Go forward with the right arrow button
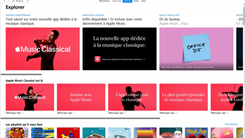245x138 pixels. click(x=9, y=1)
